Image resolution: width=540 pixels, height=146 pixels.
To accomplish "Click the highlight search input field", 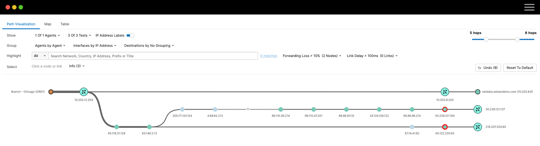I will [153, 56].
